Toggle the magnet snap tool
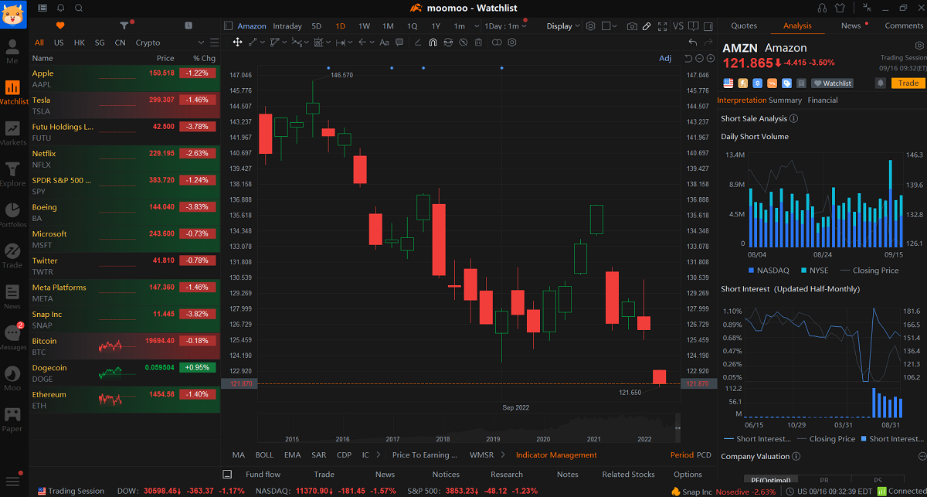The height and width of the screenshot is (497, 927). [433, 43]
